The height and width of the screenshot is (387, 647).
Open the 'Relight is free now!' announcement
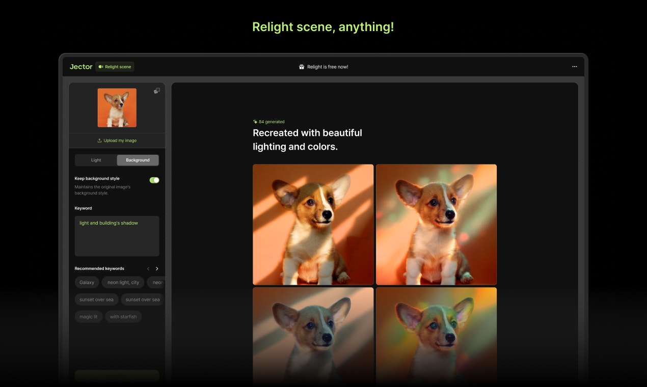[x=323, y=67]
